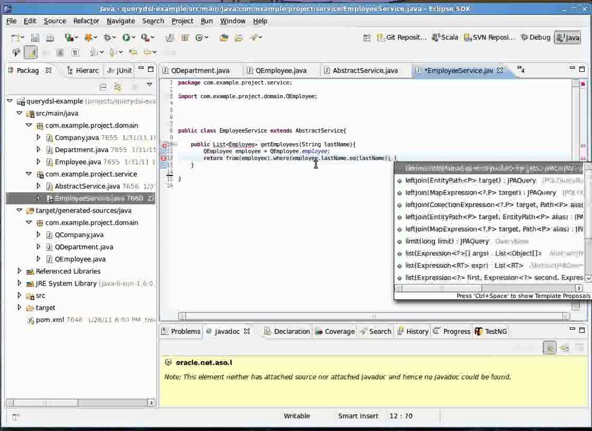The height and width of the screenshot is (431, 592).
Task: Expand JRE System Library node
Action: 19,283
